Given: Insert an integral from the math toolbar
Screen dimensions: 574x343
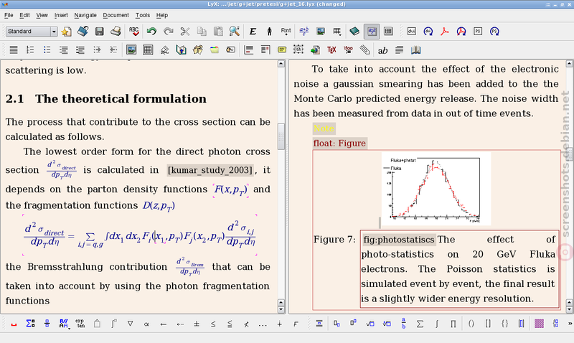Looking at the screenshot, I should click(x=437, y=324).
